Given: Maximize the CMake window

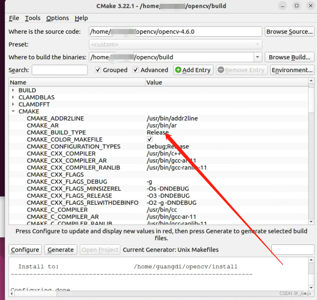Looking at the screenshot, I should 297,6.
